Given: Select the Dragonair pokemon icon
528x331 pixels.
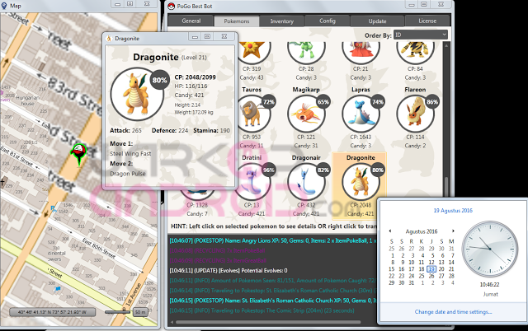Looking at the screenshot, I should [x=306, y=182].
